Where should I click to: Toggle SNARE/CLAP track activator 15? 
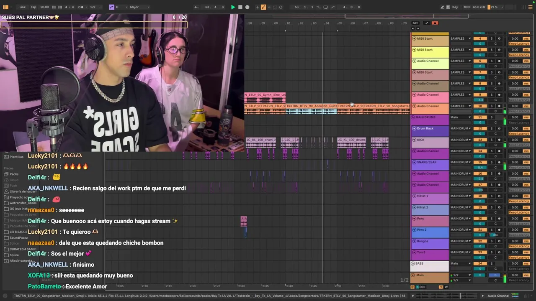(x=480, y=162)
